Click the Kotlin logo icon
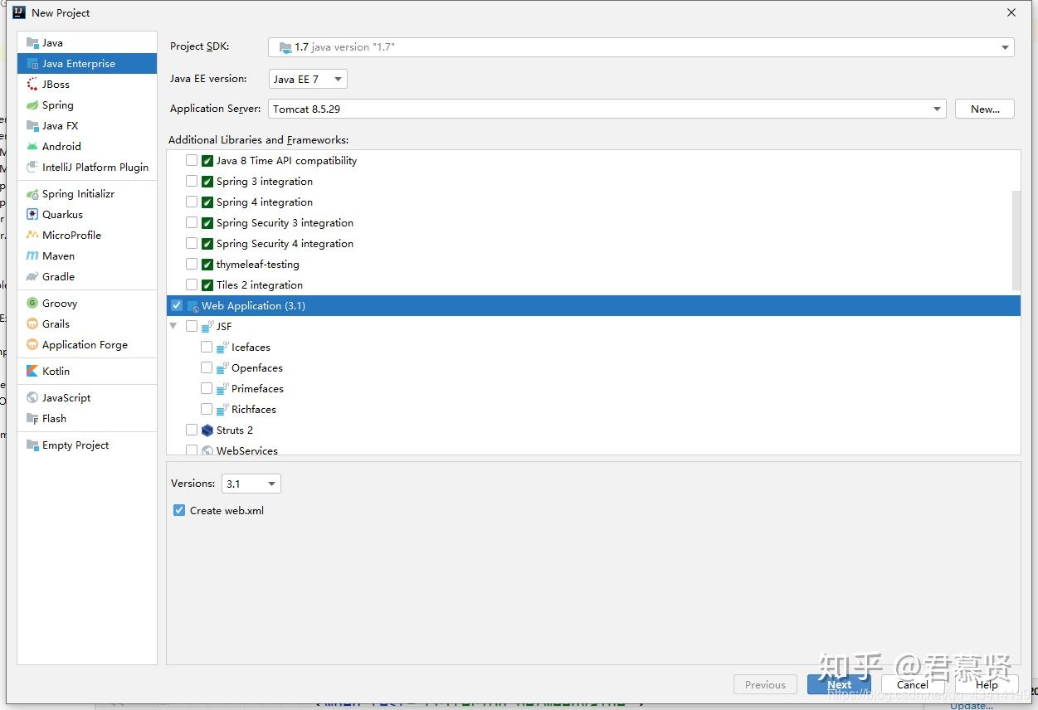This screenshot has width=1038, height=710. point(32,372)
